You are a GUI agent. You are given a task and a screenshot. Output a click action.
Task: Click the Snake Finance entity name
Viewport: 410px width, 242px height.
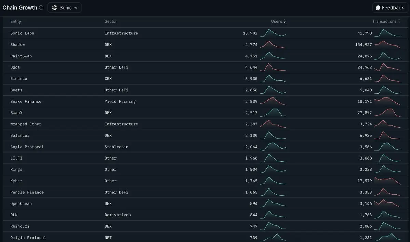click(26, 101)
